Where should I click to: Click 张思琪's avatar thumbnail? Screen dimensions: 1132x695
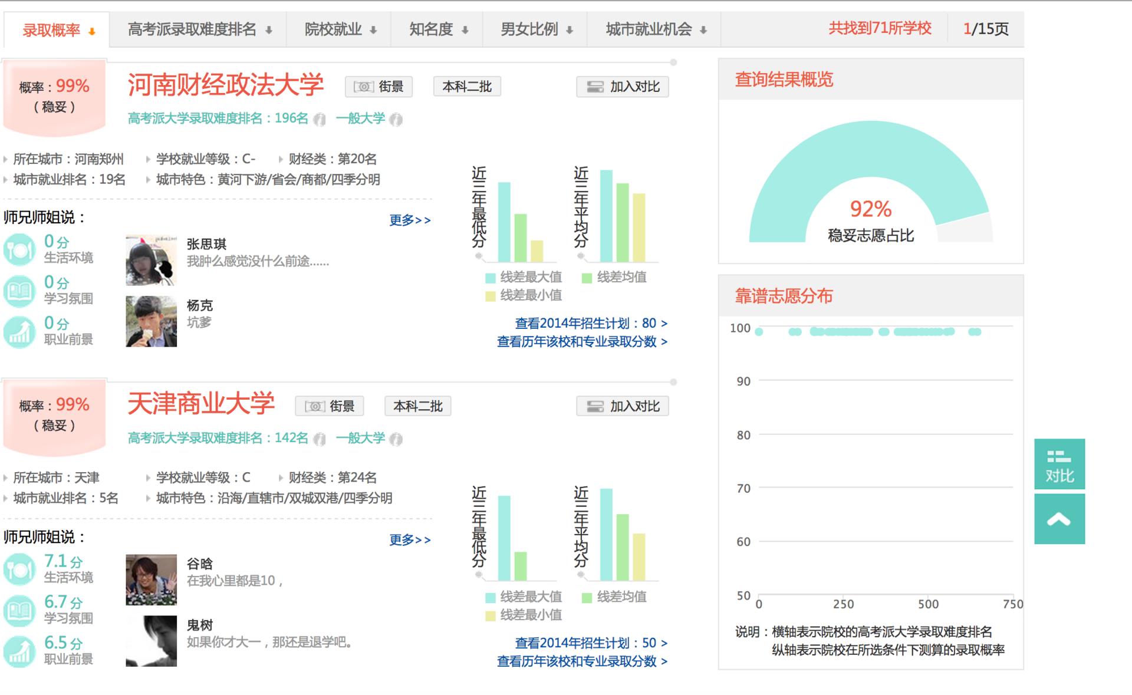pyautogui.click(x=151, y=260)
